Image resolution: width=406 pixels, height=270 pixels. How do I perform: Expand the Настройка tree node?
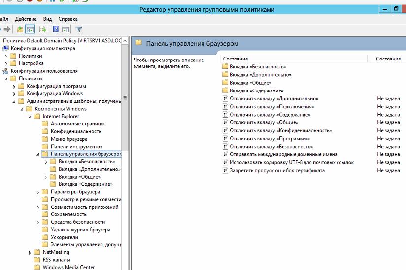pyautogui.click(x=6, y=63)
